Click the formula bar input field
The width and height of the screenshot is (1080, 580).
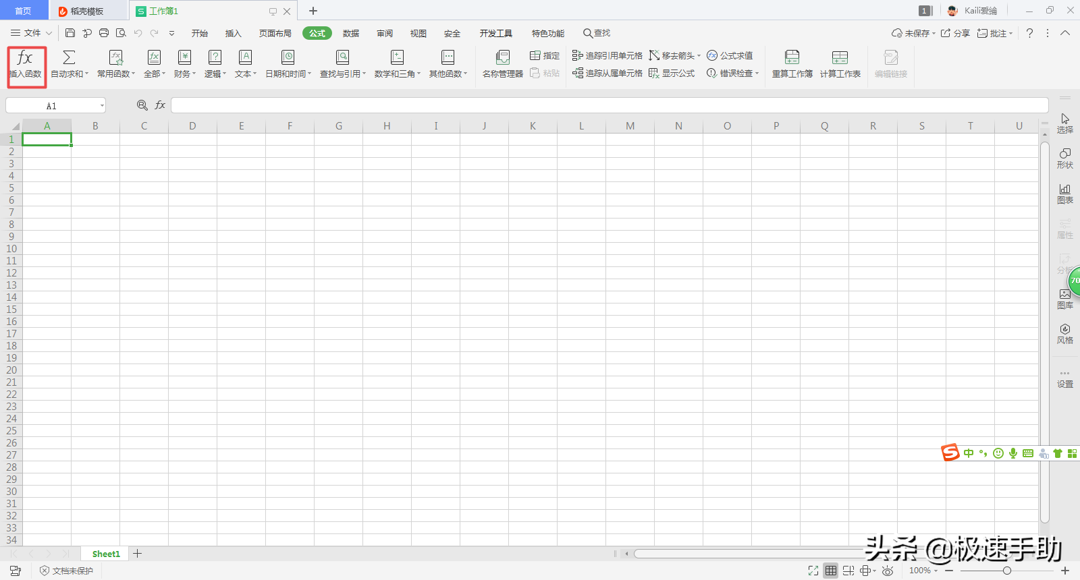(610, 105)
